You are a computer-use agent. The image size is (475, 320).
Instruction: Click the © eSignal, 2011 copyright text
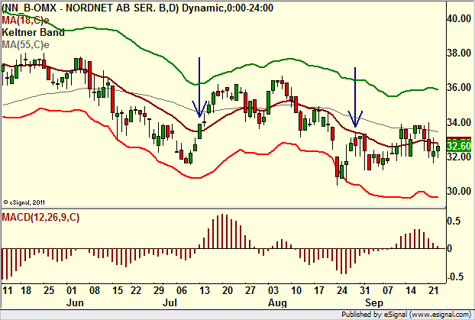[24, 202]
